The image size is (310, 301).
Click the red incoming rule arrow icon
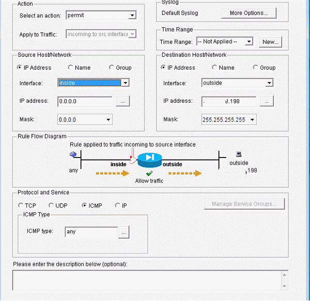(x=133, y=156)
